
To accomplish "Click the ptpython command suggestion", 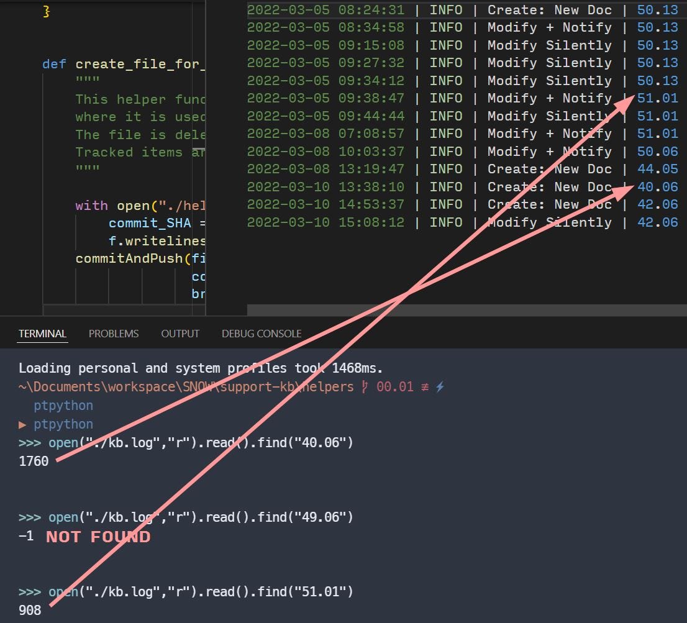I will [x=63, y=405].
